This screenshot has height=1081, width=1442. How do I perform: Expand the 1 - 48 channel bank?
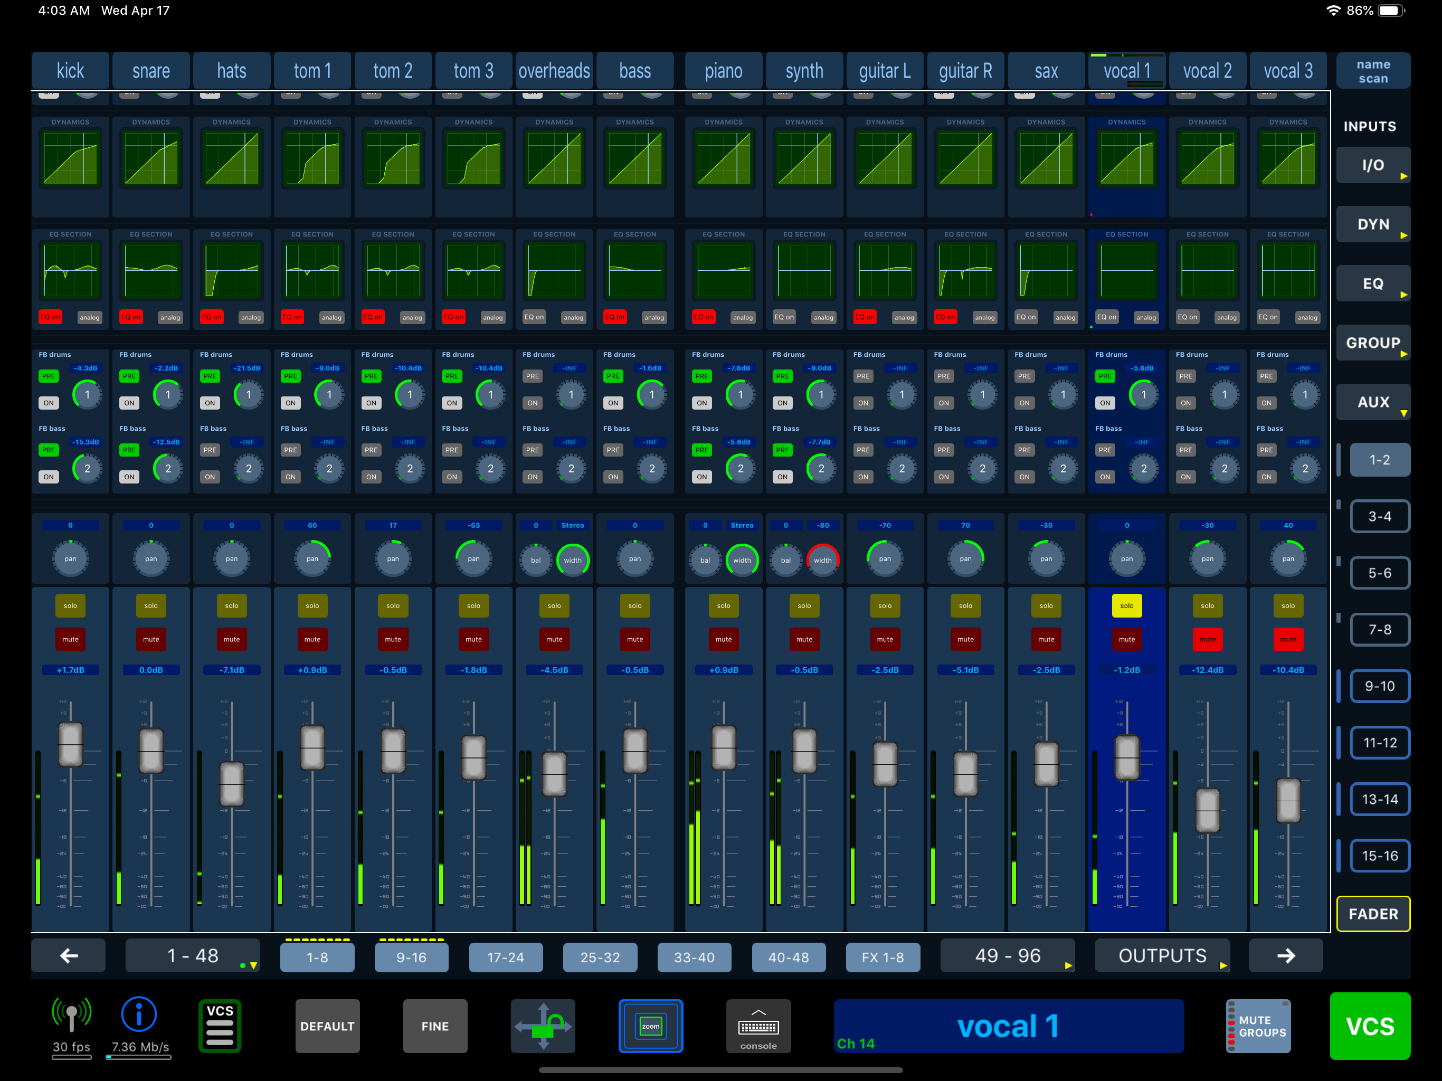[x=193, y=956]
